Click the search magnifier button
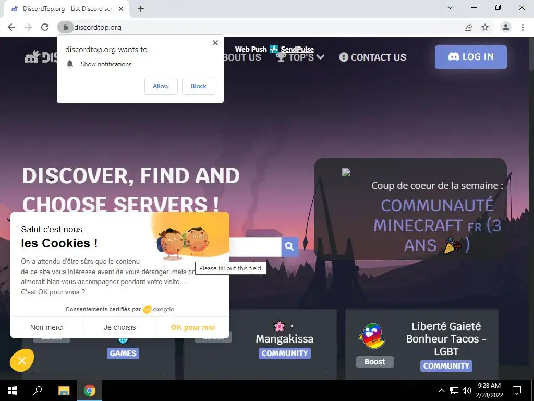534x401 pixels. click(289, 246)
